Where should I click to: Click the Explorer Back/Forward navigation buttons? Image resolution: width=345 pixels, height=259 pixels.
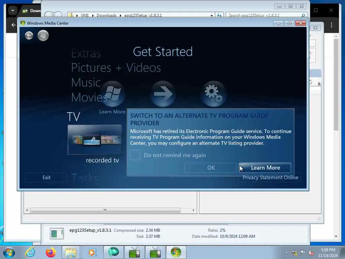(53, 15)
